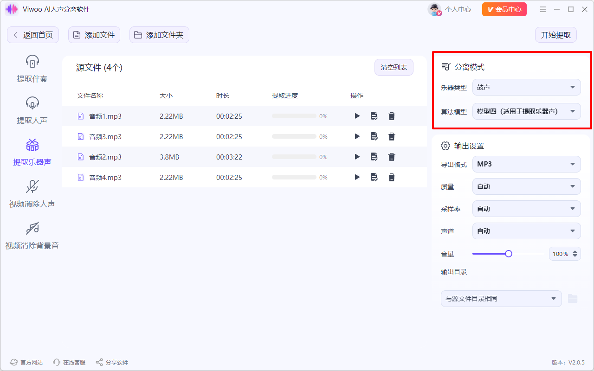
Task: Click the 100% volume value field
Action: [x=561, y=254]
